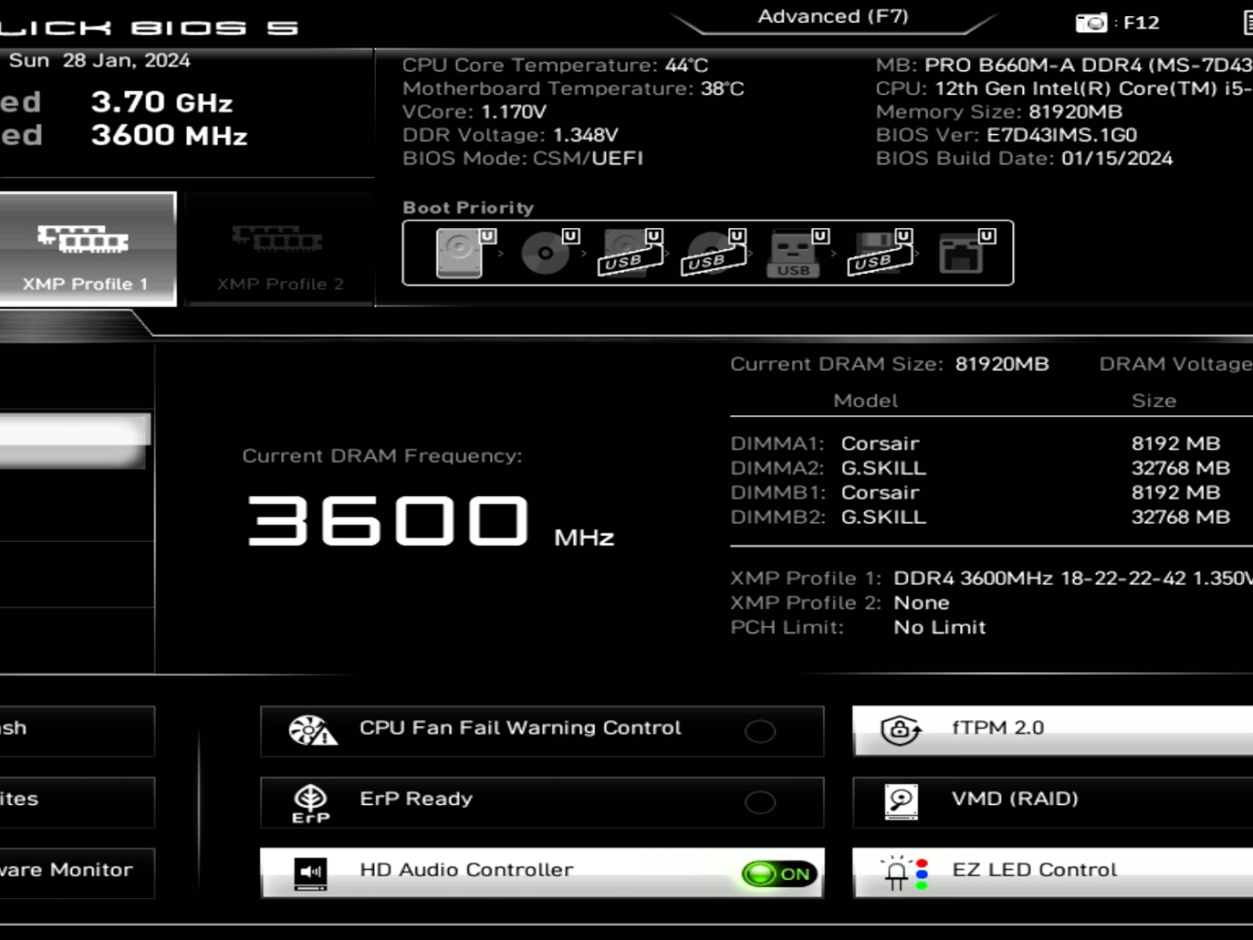The image size is (1253, 940).
Task: Click the F12 screenshot camera icon
Action: tap(1091, 23)
